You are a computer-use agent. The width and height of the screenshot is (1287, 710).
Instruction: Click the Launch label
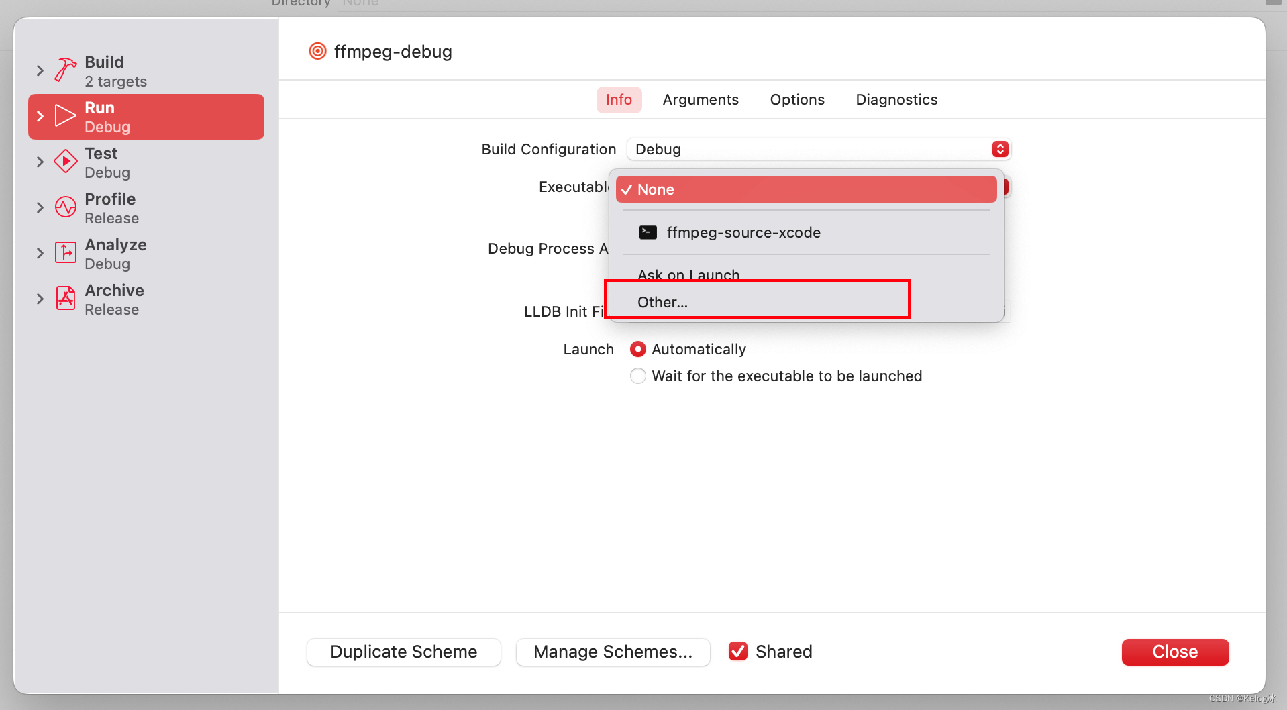(588, 349)
